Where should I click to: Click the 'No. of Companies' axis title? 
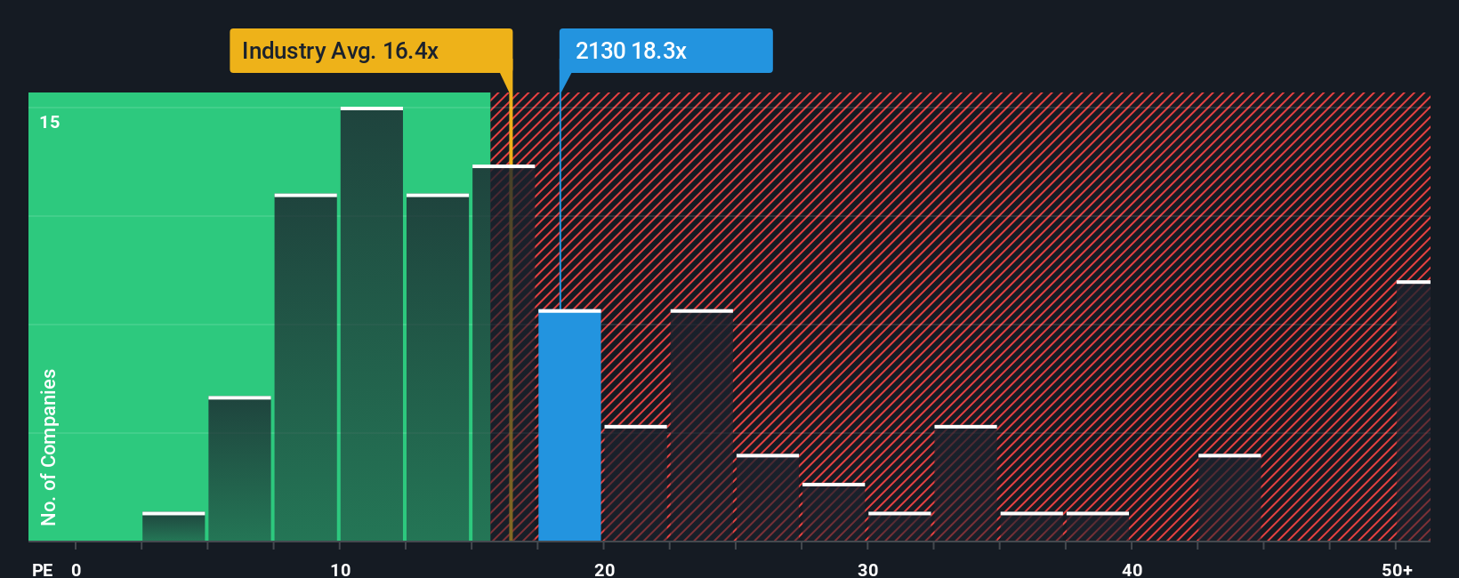point(49,446)
